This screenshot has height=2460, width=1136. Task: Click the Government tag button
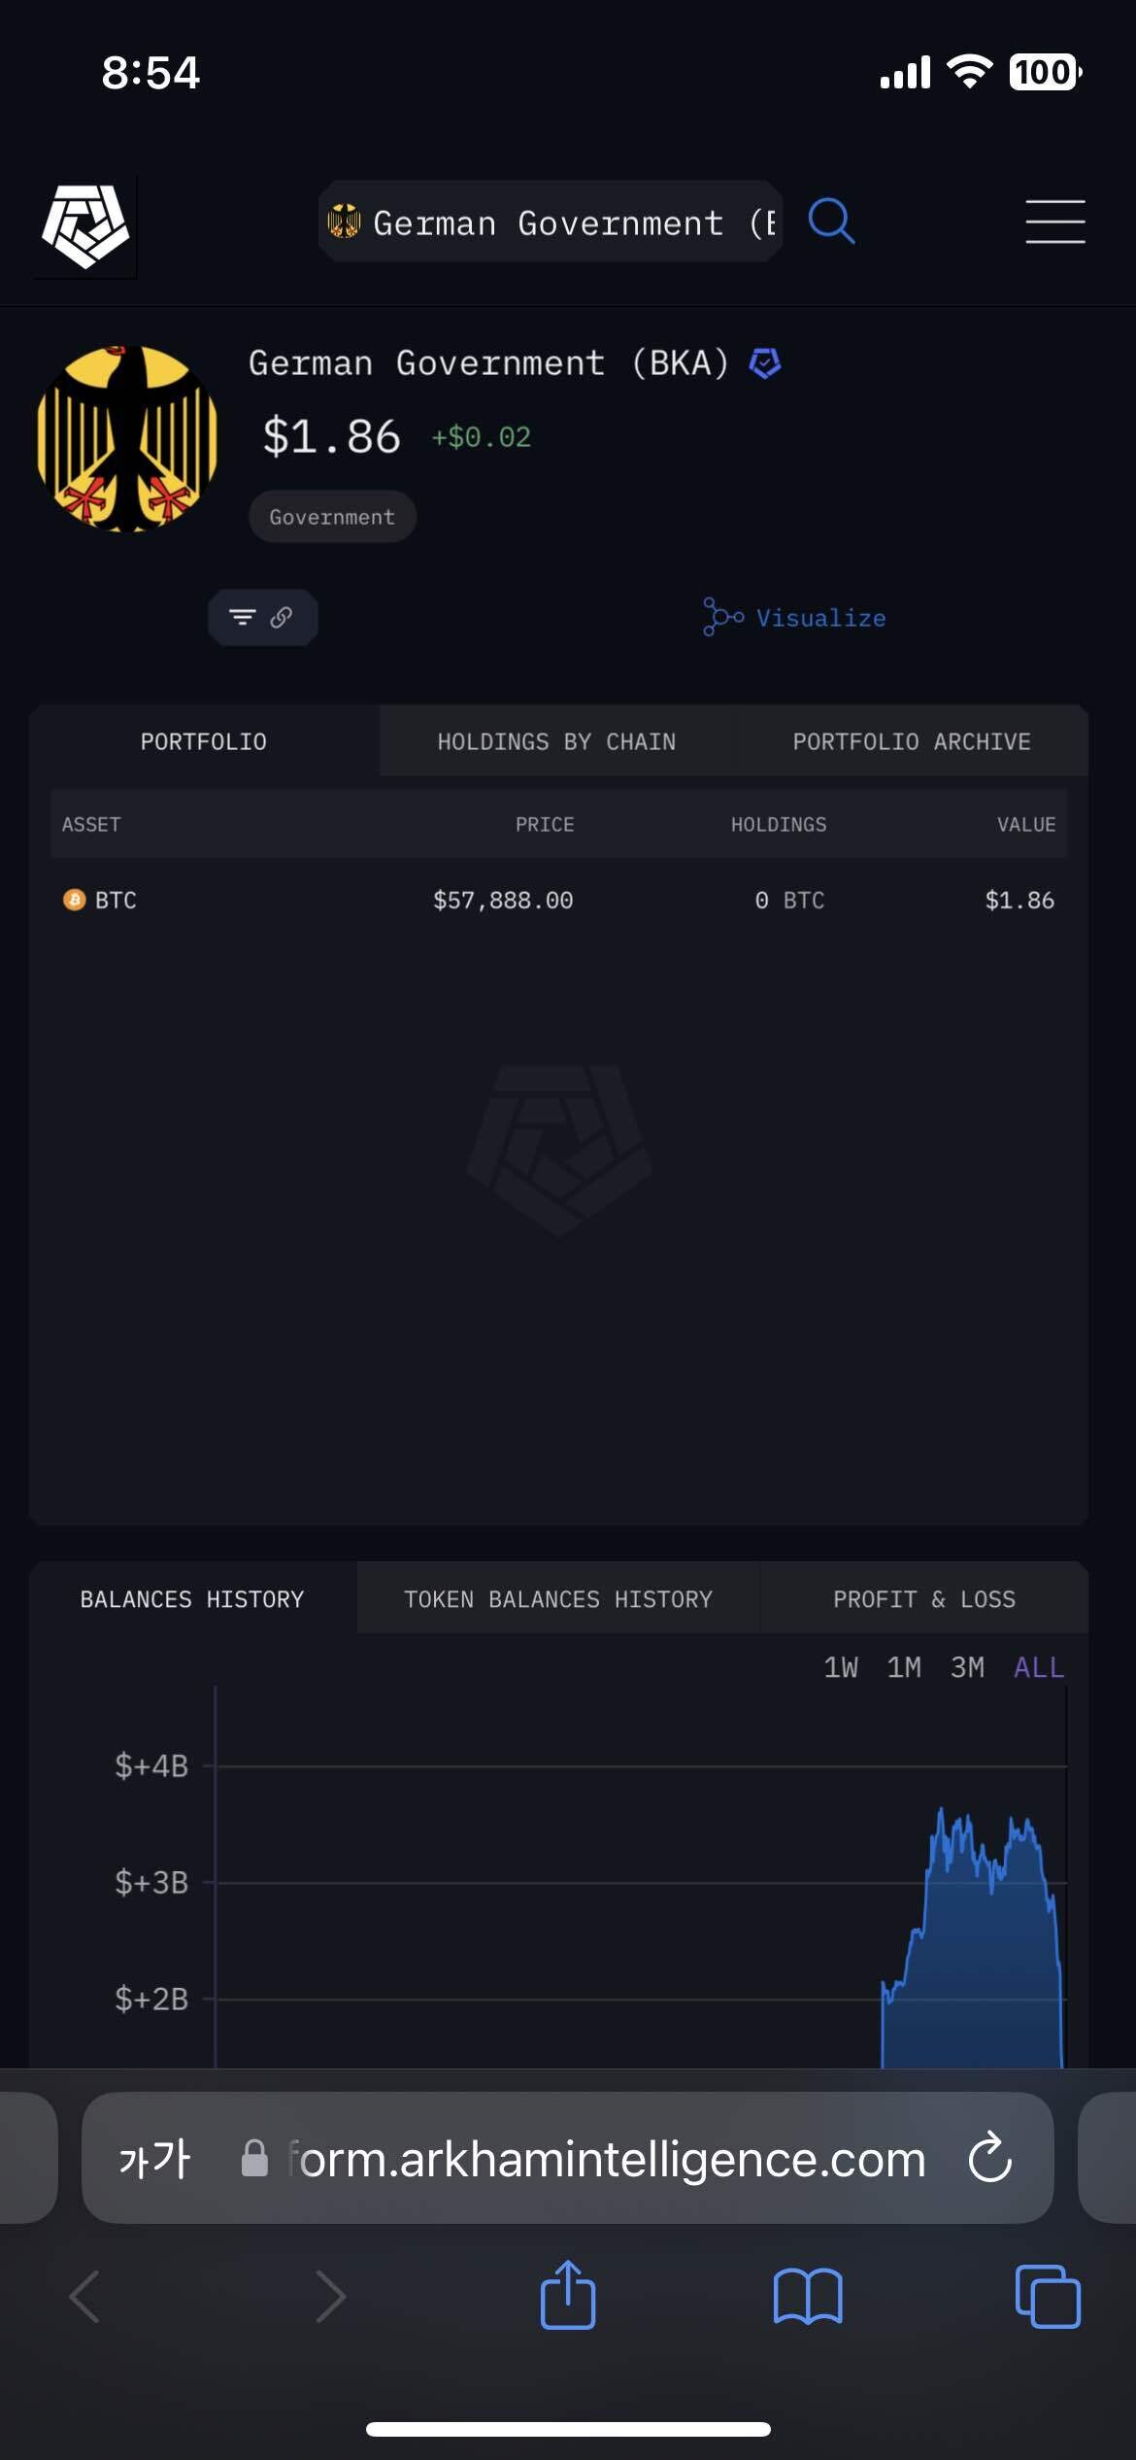(332, 517)
